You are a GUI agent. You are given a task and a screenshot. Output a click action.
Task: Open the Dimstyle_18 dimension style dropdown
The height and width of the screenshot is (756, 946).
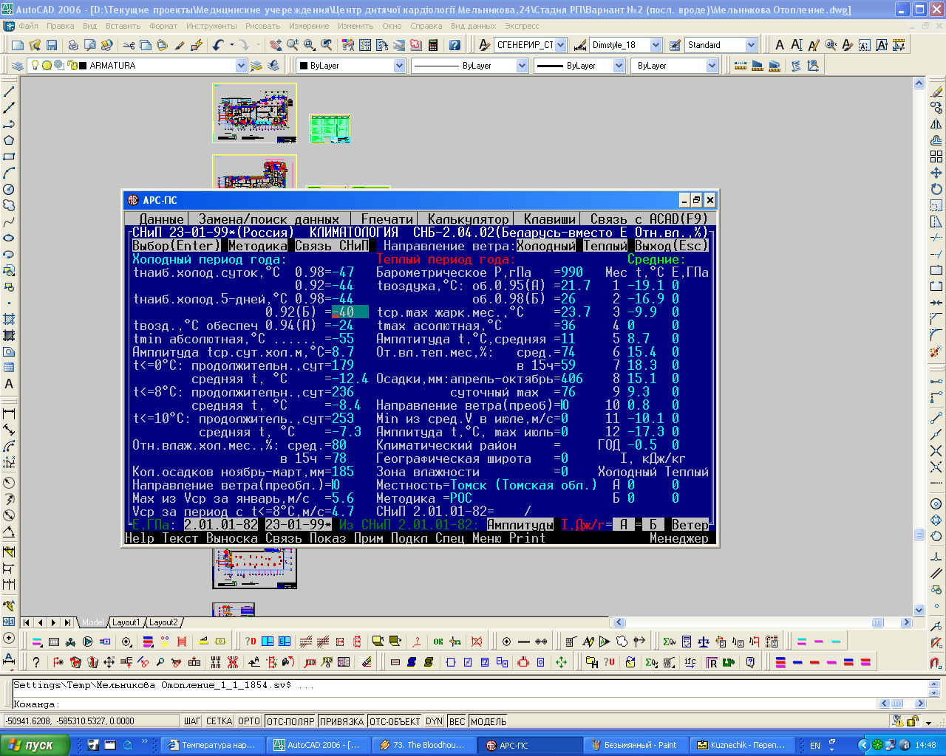655,45
